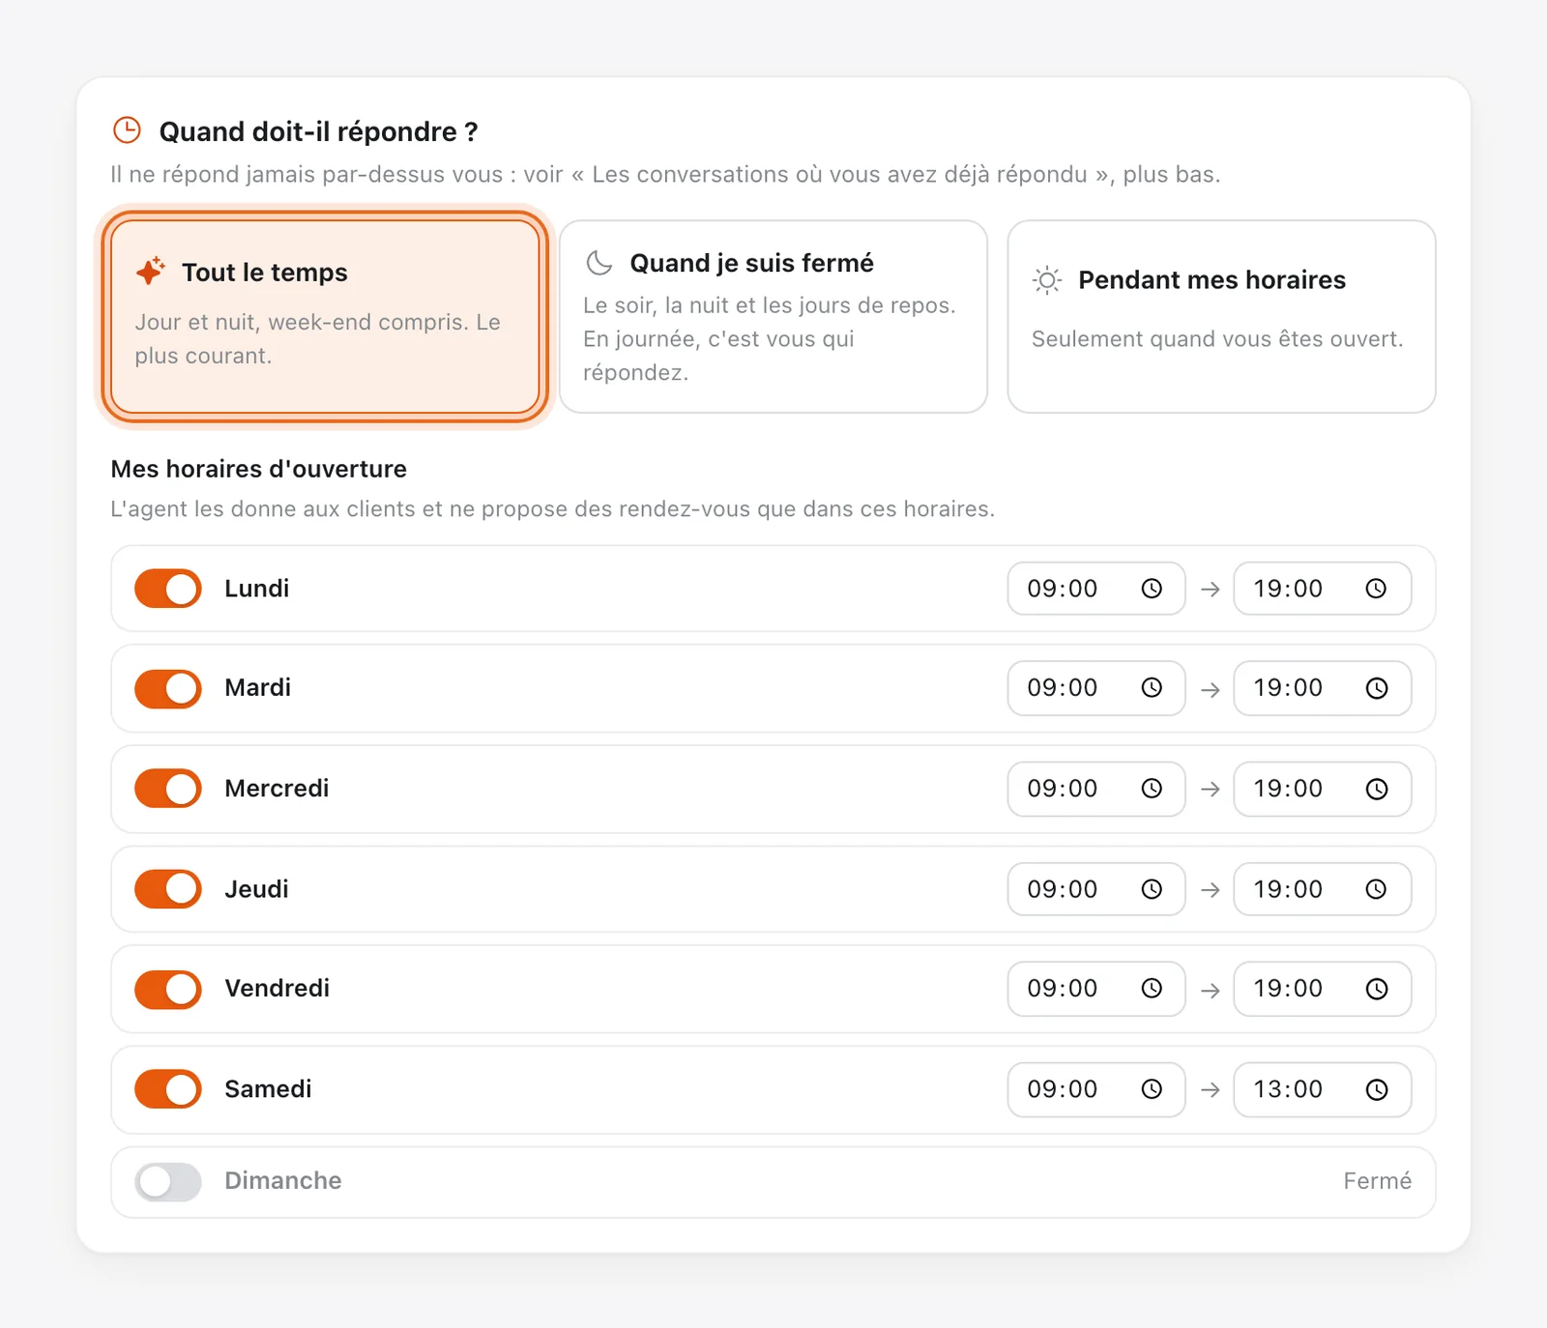Turn off the Lundi toggle
Viewport: 1547px width, 1328px height.
pos(168,589)
